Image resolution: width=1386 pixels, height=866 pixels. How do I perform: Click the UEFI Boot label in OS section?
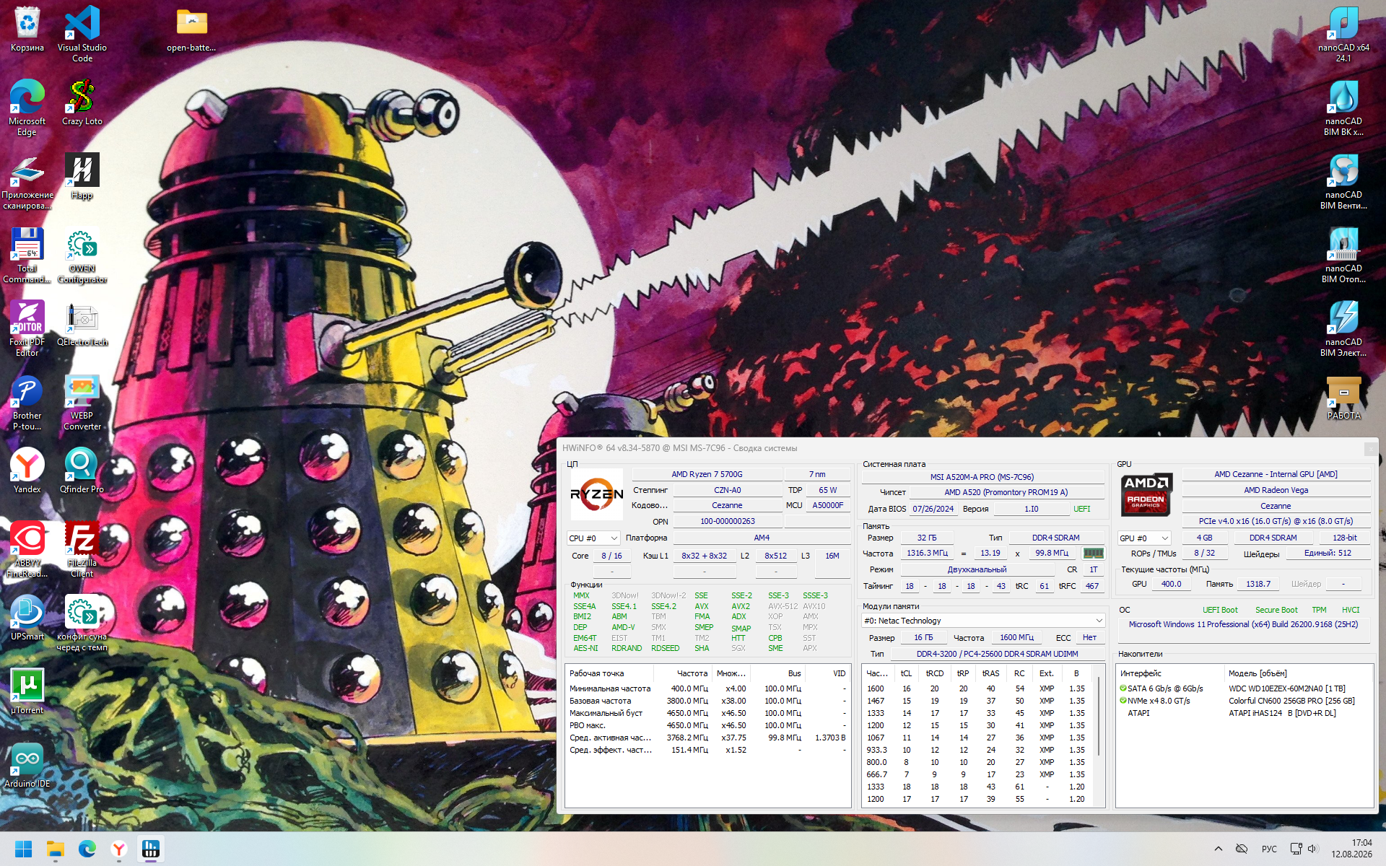tap(1220, 610)
